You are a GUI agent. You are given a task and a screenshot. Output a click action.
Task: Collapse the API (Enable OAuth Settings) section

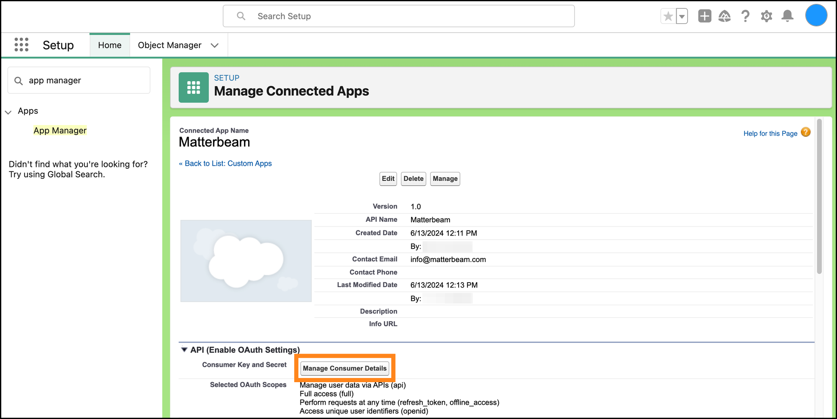pyautogui.click(x=184, y=350)
